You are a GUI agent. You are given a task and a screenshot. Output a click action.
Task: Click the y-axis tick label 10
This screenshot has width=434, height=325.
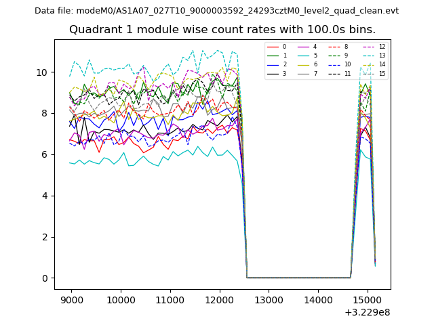coord(42,72)
